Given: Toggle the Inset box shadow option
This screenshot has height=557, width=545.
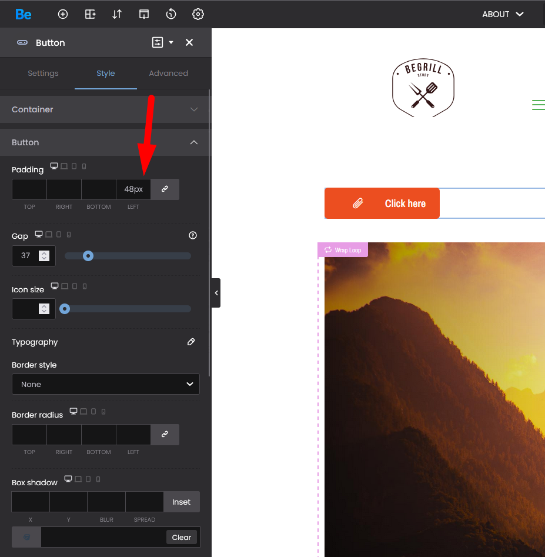Looking at the screenshot, I should pos(181,502).
